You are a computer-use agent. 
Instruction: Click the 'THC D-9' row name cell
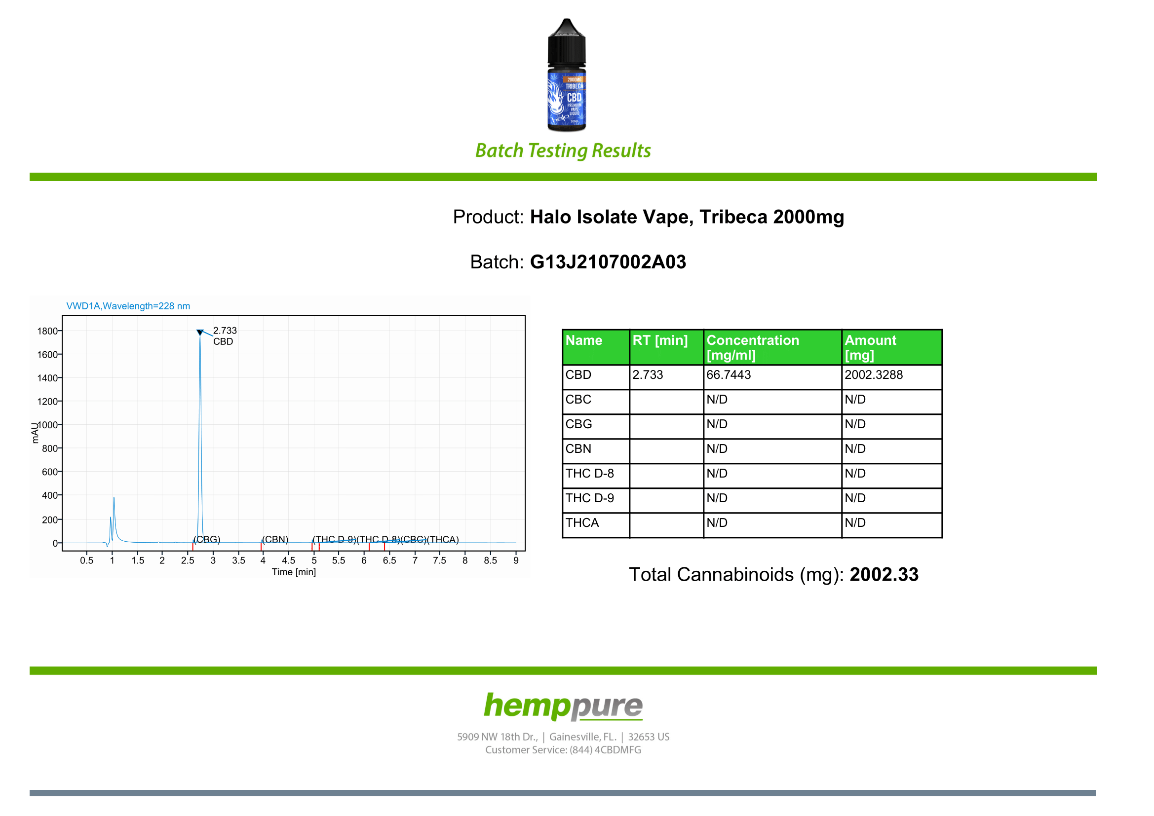[x=596, y=500]
